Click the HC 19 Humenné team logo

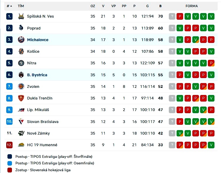(x=21, y=145)
